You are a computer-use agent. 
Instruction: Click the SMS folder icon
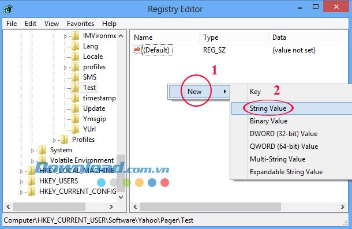click(x=75, y=77)
